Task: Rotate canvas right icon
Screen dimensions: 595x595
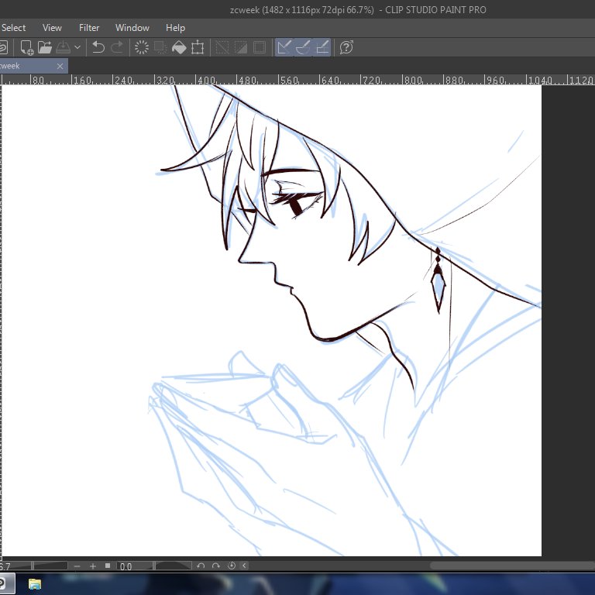Action: click(x=216, y=566)
